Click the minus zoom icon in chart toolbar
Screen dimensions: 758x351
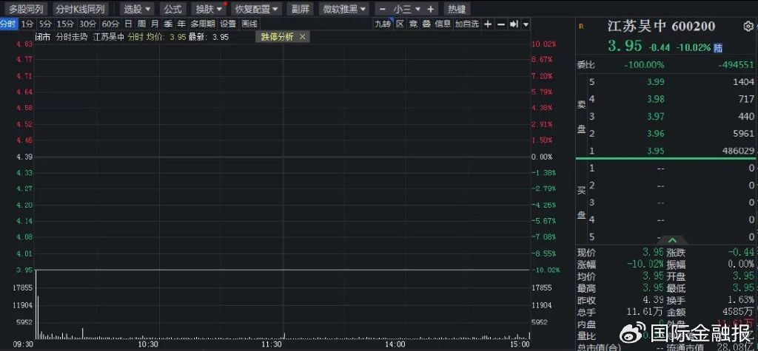pos(501,24)
